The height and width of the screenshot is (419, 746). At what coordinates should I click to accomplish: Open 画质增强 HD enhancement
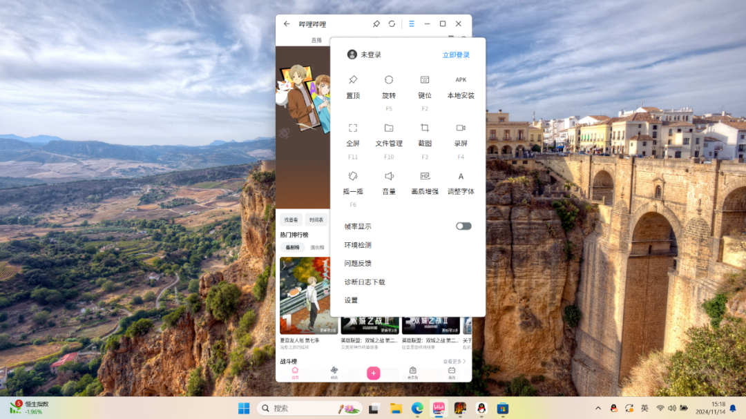[x=424, y=184]
